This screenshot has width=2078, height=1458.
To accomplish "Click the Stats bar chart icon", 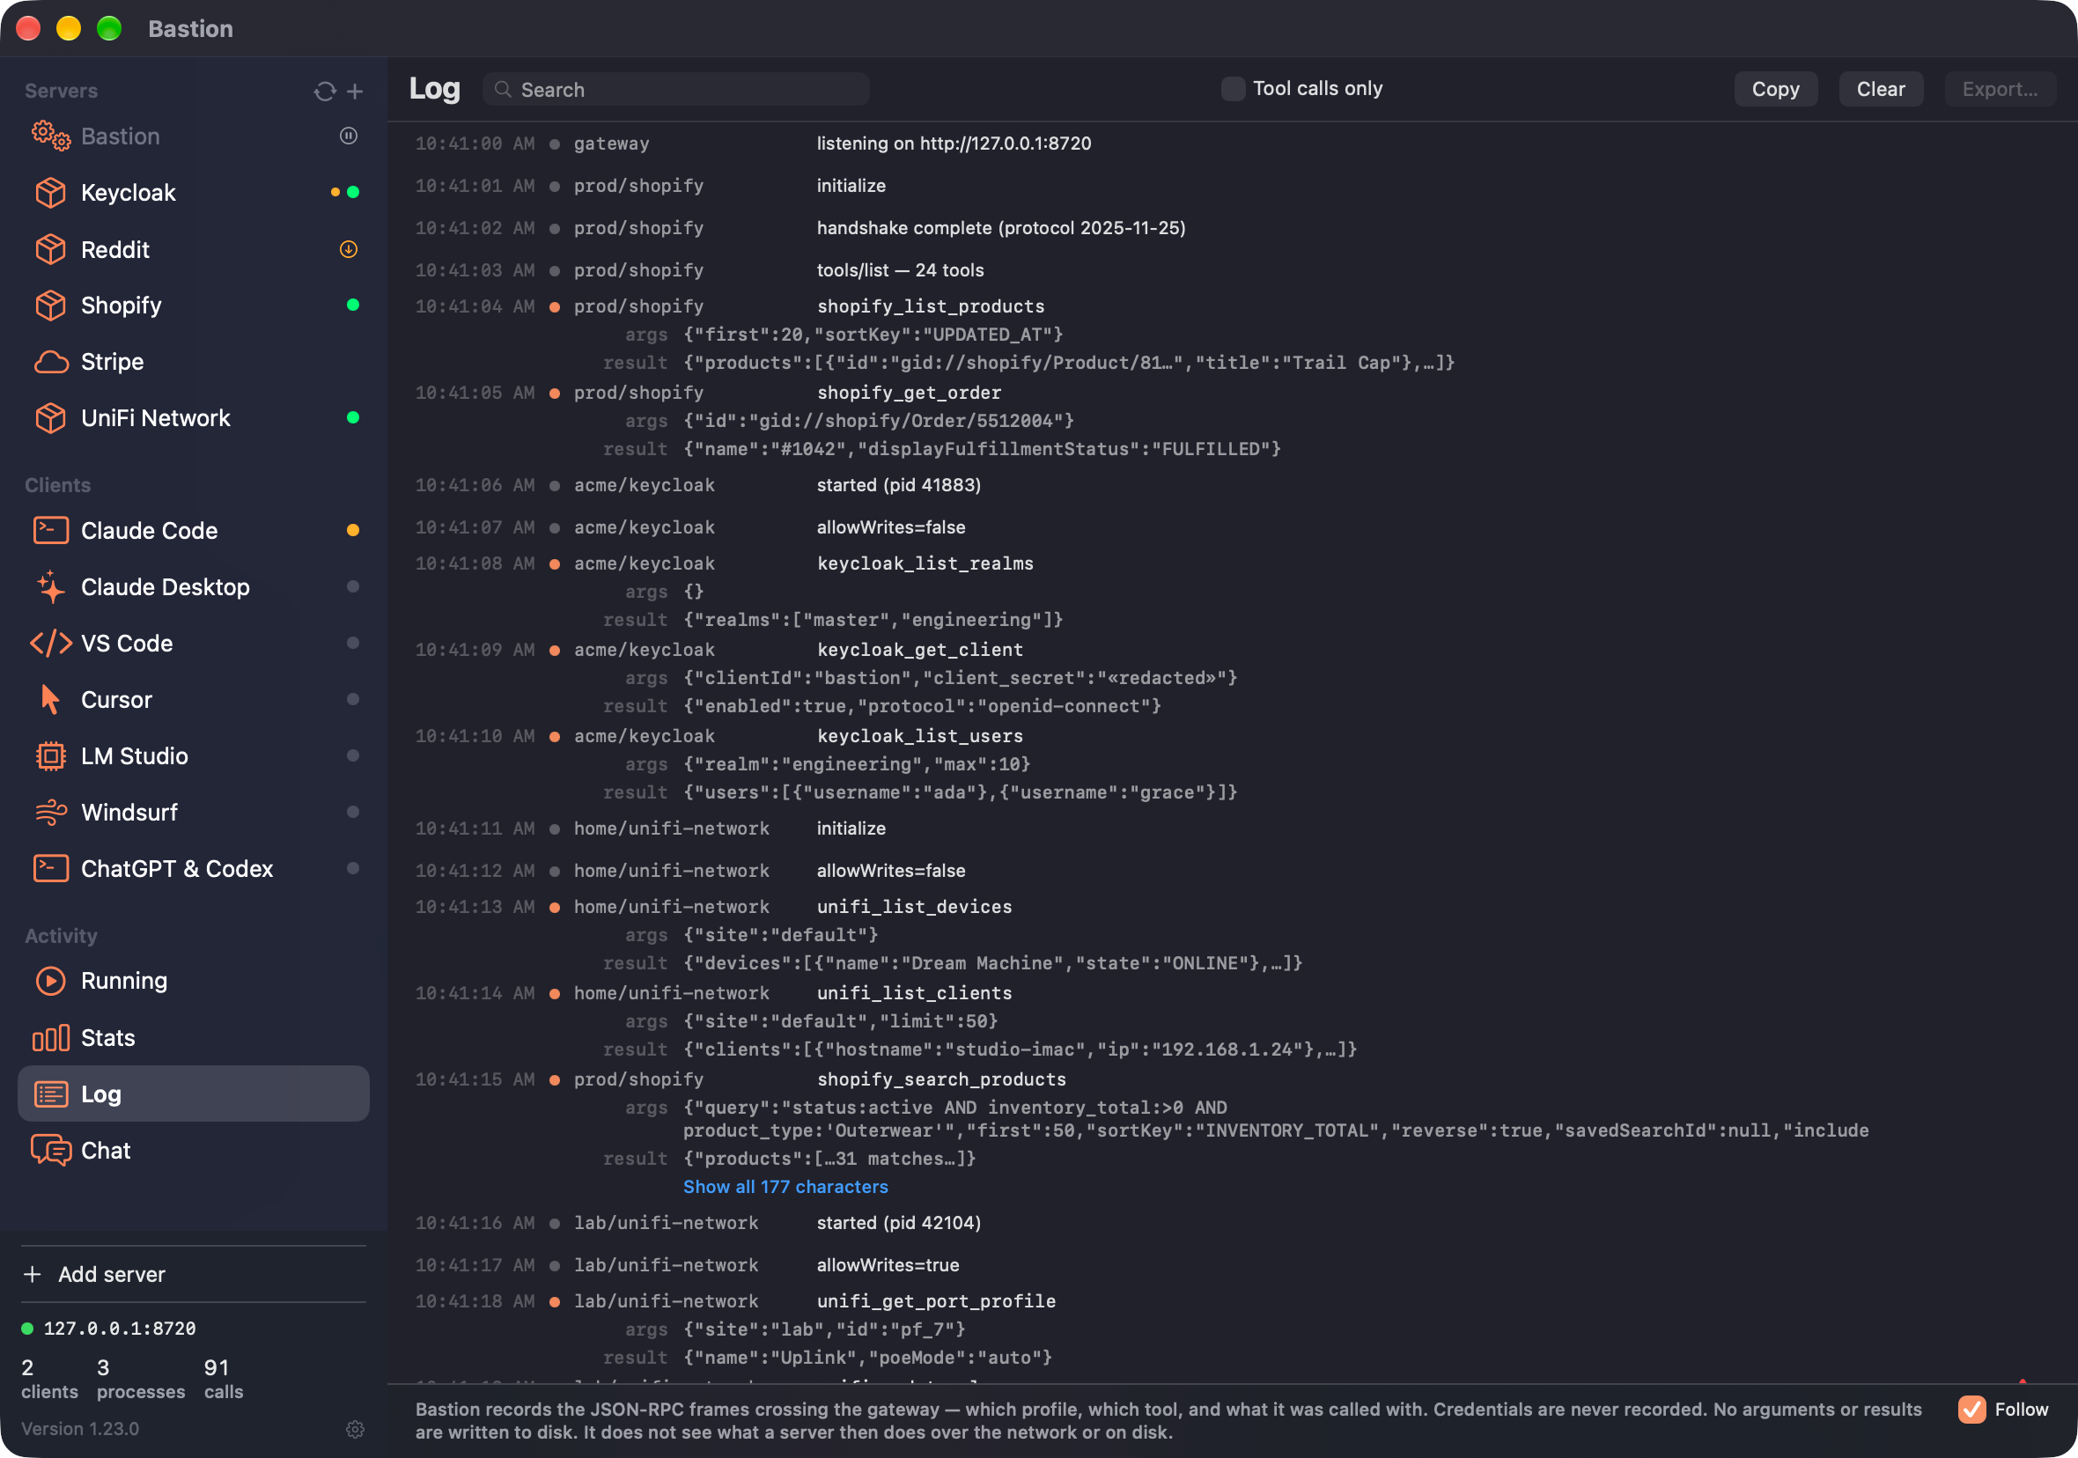I will pyautogui.click(x=51, y=1038).
